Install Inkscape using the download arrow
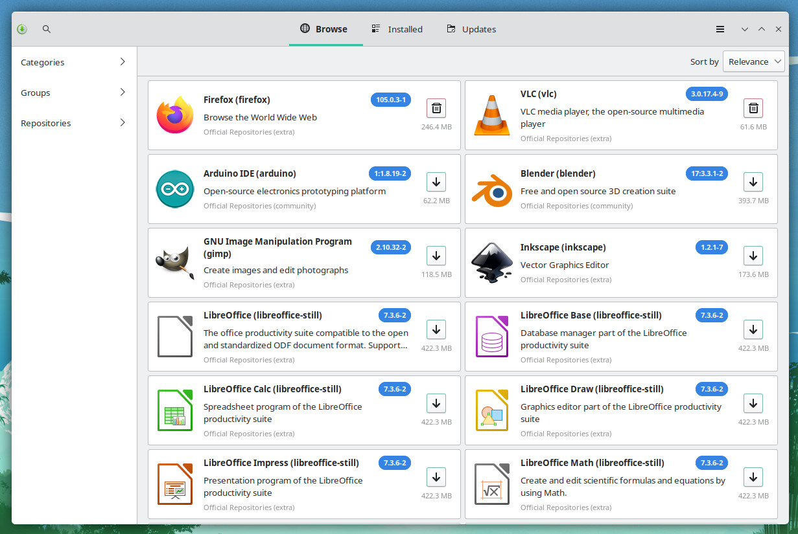798x534 pixels. tap(753, 256)
